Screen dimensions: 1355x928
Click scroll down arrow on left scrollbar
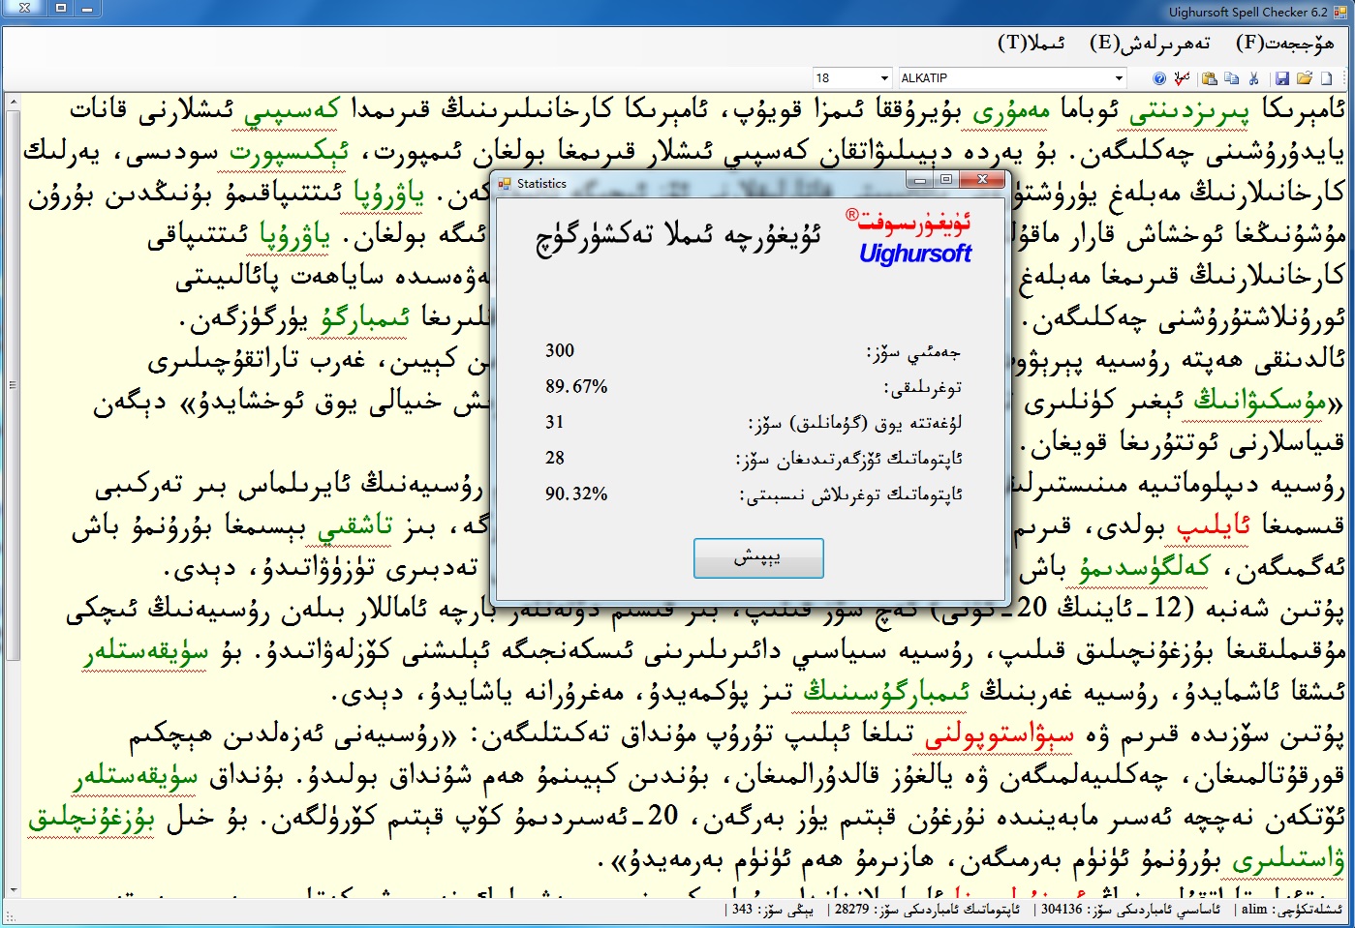coord(13,889)
